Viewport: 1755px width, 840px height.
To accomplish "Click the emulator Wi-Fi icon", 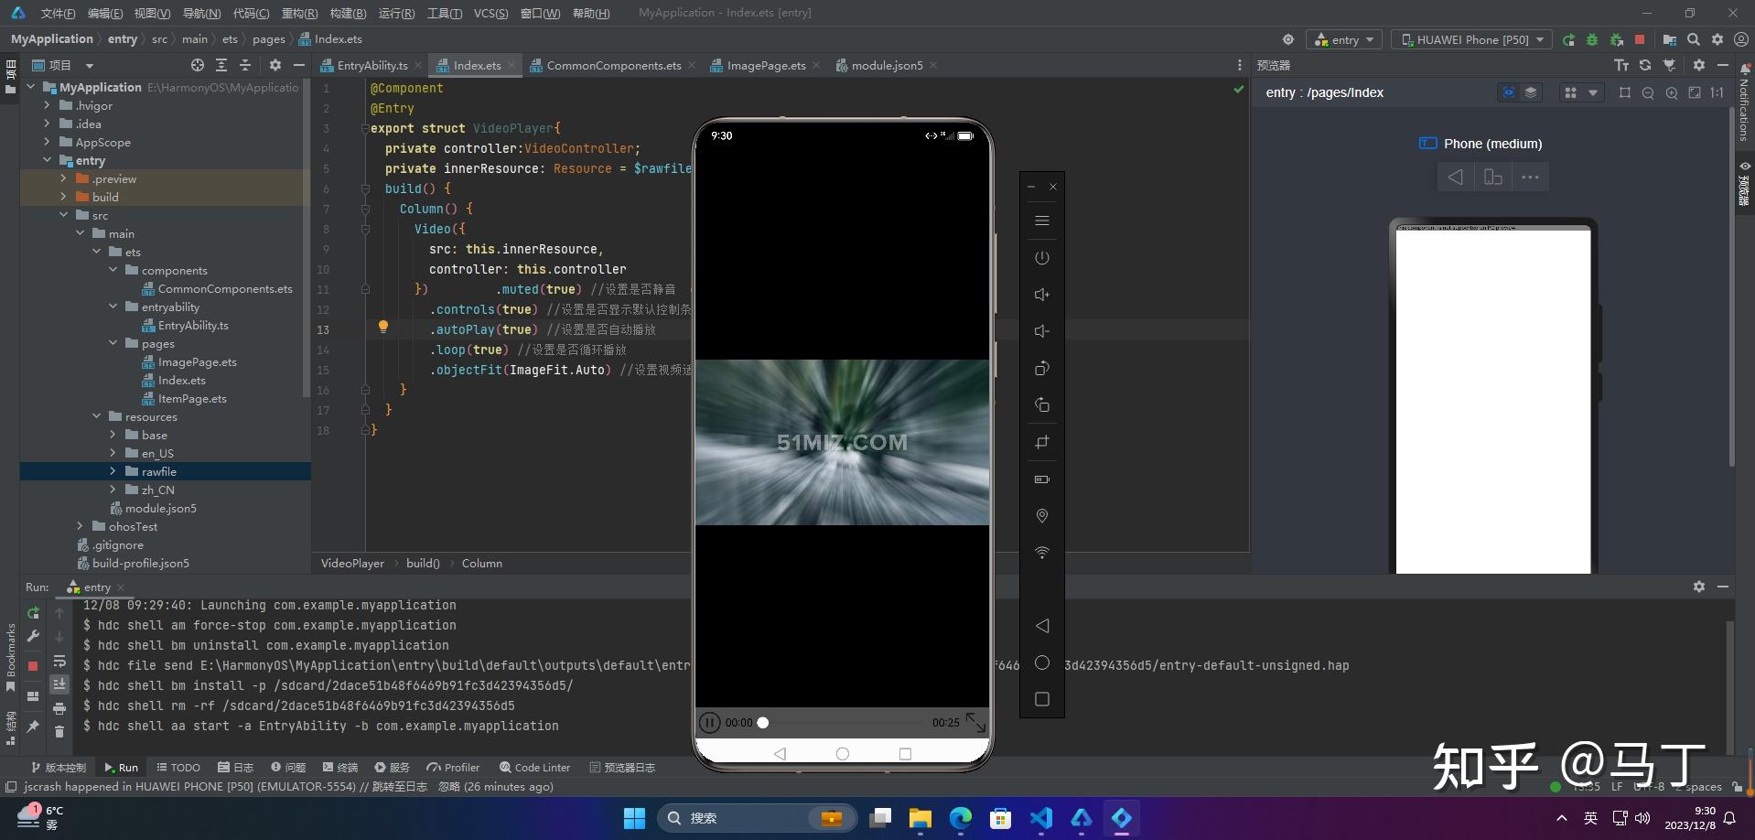I will point(1041,553).
